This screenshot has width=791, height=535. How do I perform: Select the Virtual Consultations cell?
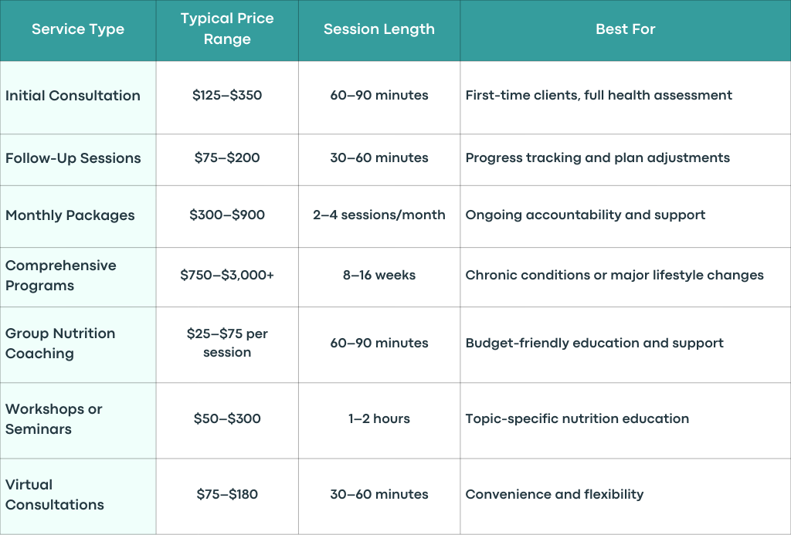tap(78, 496)
